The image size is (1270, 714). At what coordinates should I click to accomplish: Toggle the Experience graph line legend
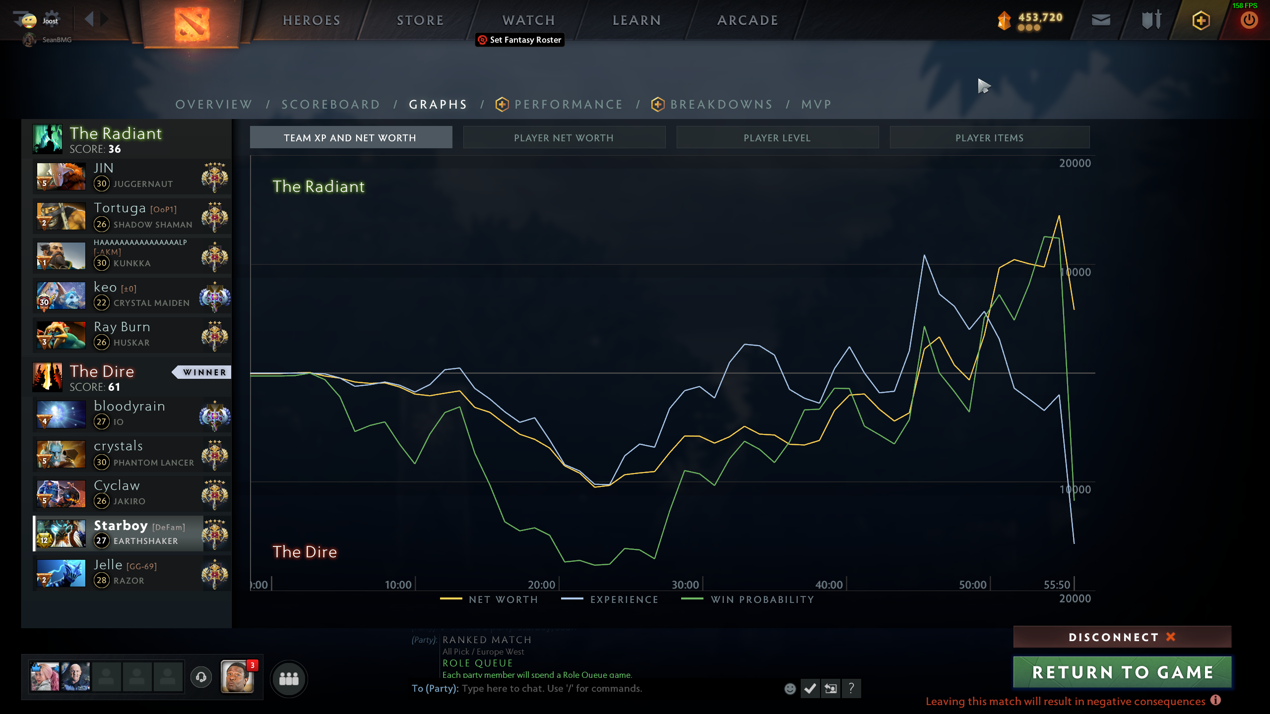point(610,599)
